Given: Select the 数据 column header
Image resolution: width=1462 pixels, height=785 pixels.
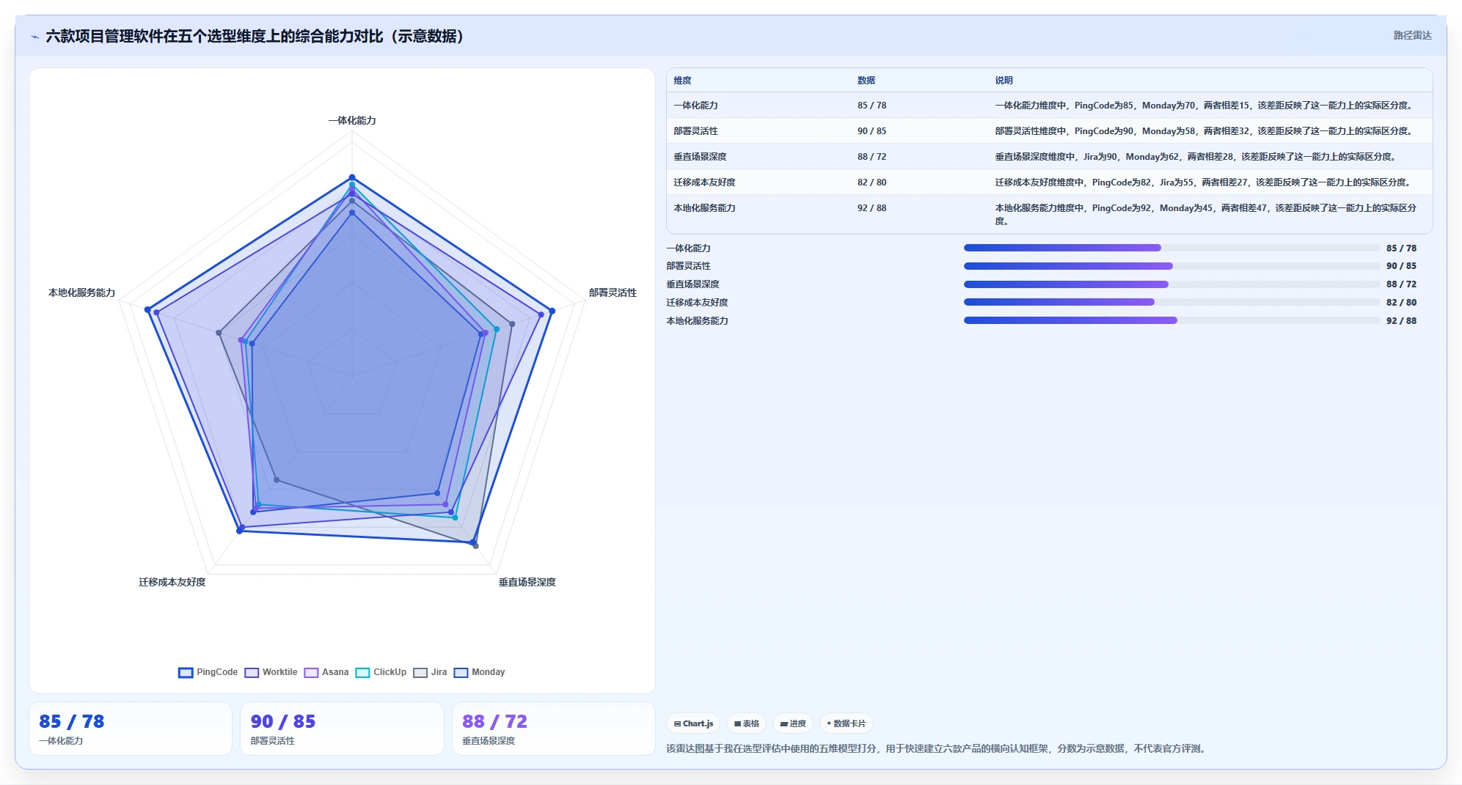Looking at the screenshot, I should coord(866,81).
